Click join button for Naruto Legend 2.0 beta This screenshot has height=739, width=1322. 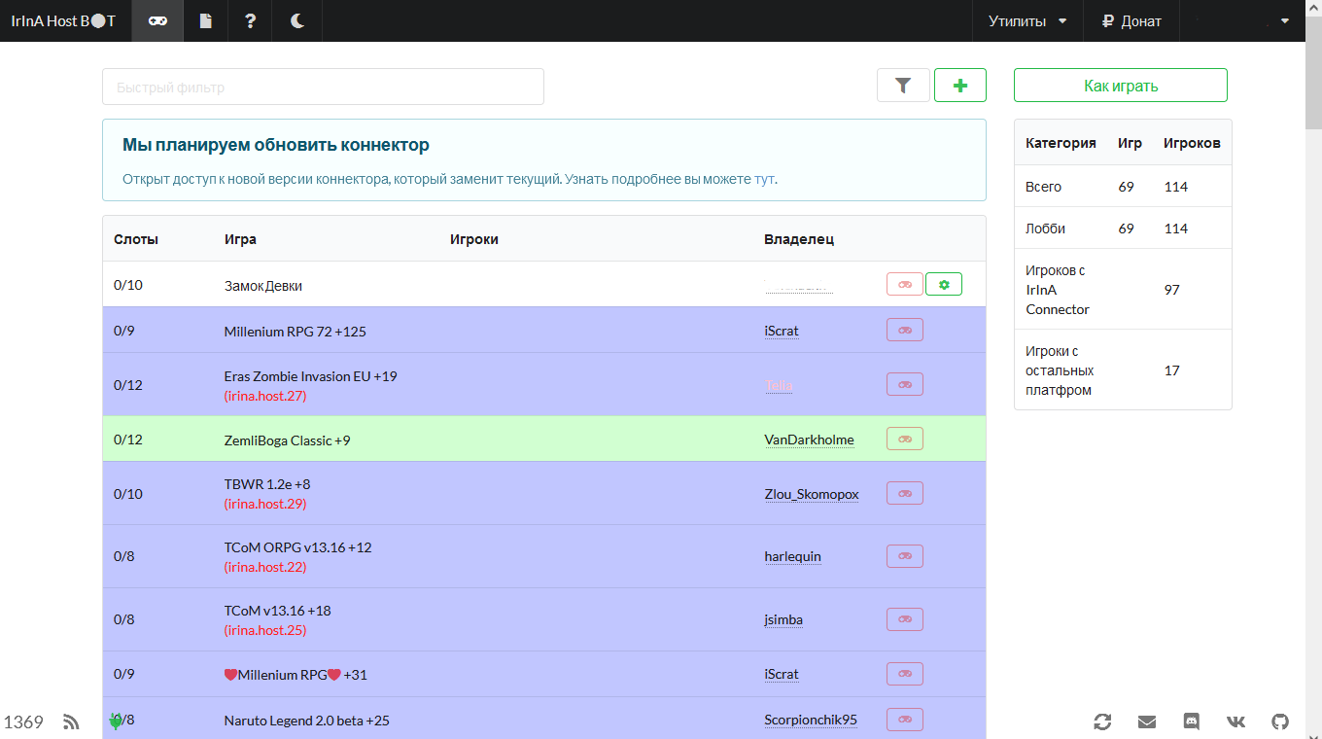(905, 720)
